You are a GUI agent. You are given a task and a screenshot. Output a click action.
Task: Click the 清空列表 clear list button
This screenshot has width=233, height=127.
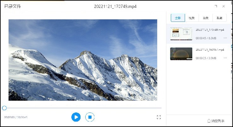pyautogui.click(x=216, y=121)
